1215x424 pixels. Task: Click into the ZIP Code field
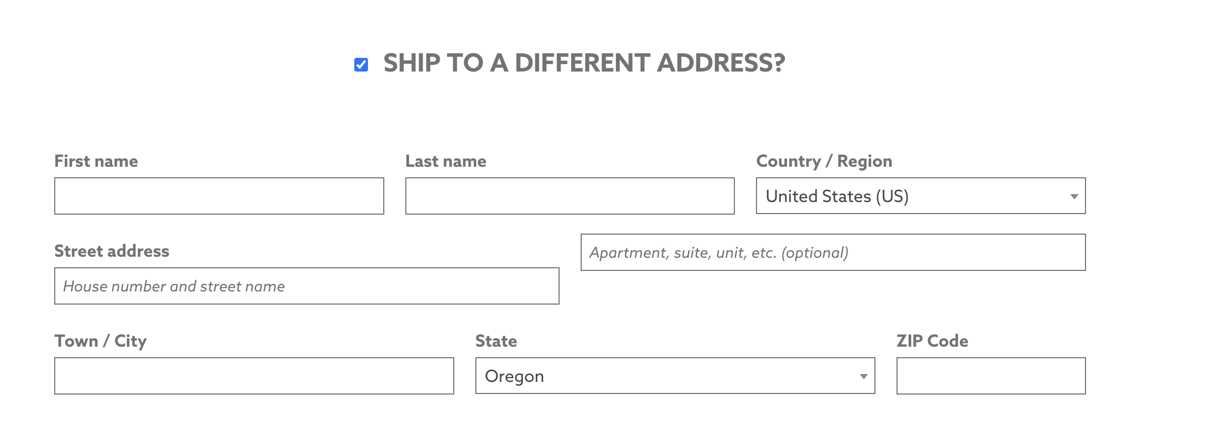[x=991, y=376]
